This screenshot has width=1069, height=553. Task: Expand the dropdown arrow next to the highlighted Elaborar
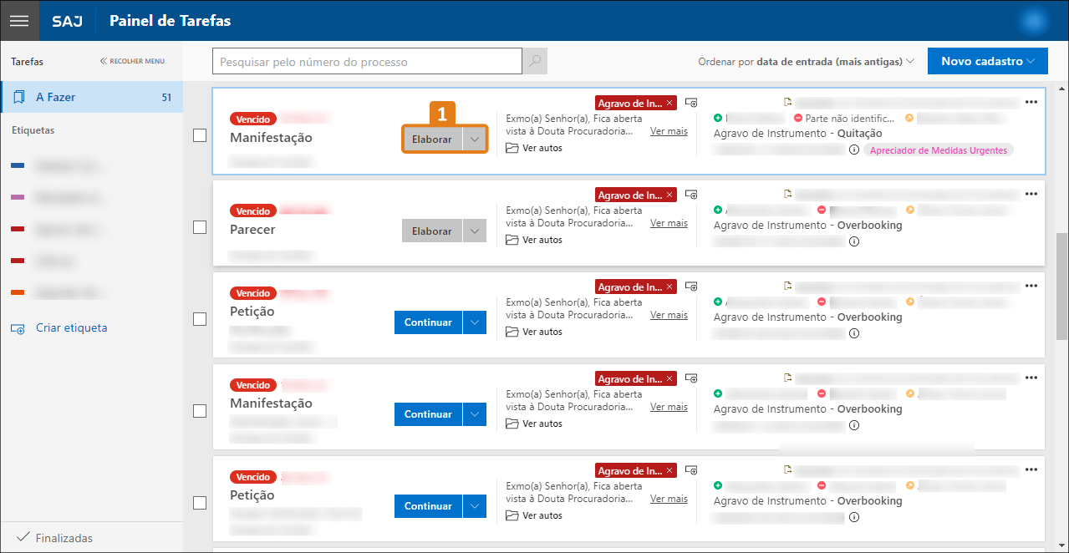(x=475, y=140)
